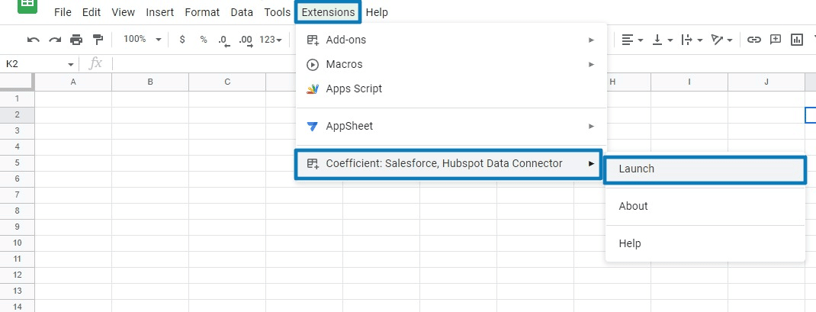Viewport: 816px width, 312px height.
Task: Open vertical align dropdown
Action: (663, 40)
